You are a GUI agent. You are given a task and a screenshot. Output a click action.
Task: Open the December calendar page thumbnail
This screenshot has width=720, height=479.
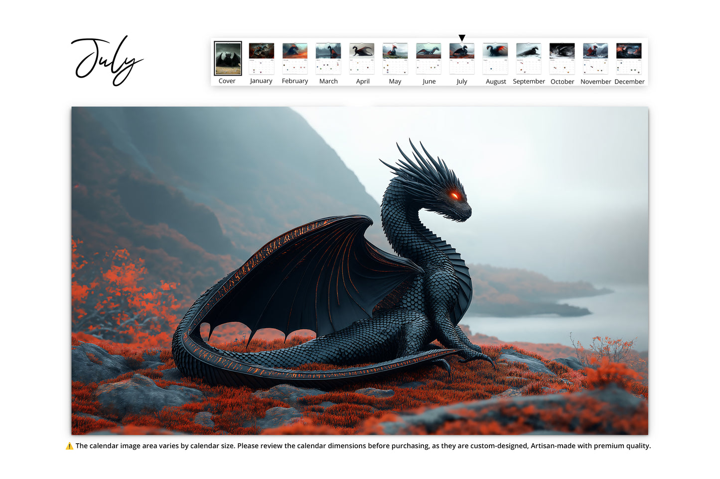(629, 59)
